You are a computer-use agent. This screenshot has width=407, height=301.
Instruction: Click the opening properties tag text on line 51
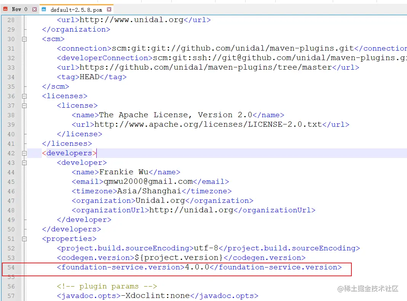pyautogui.click(x=69, y=239)
